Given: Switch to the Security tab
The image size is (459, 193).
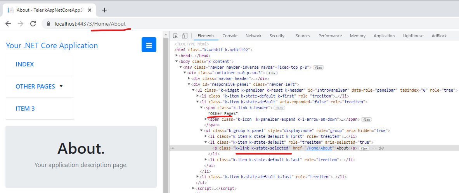Looking at the screenshot, I should click(x=277, y=36).
